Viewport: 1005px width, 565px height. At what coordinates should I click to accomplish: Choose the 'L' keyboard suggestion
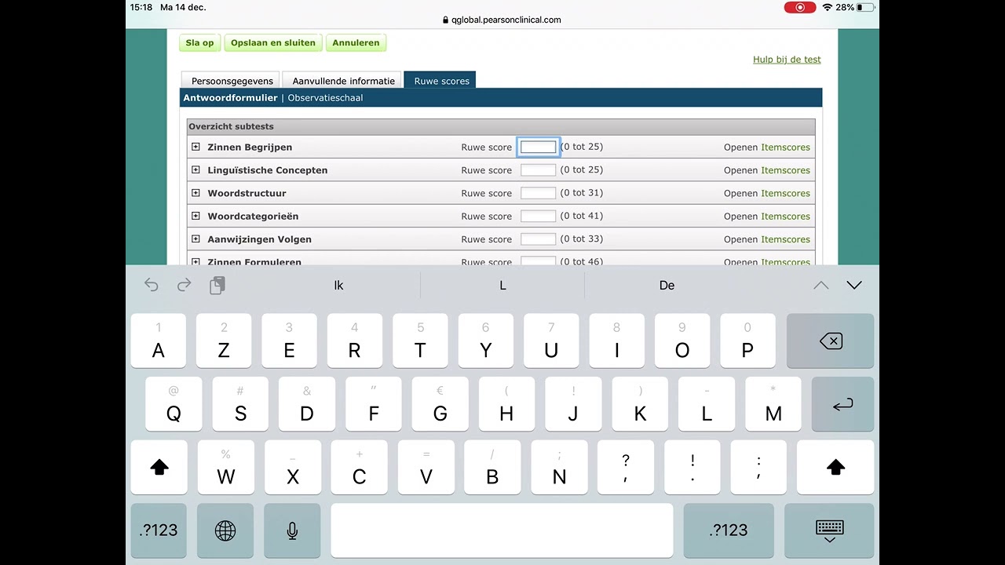coord(502,286)
